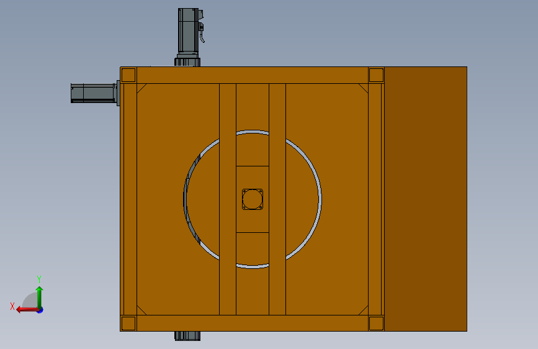The width and height of the screenshot is (538, 349).
Task: Click the 'Y' axis label
Action: coord(39,279)
